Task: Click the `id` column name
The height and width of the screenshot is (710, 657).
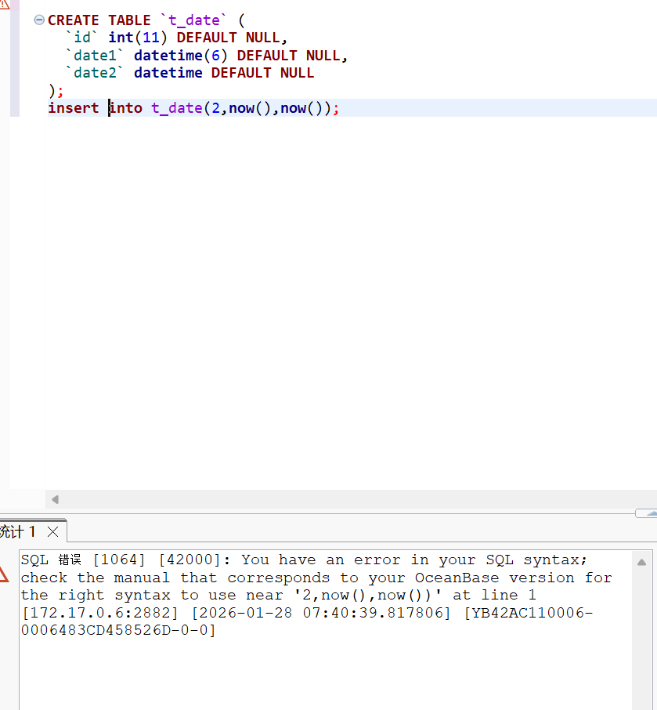Action: pyautogui.click(x=82, y=38)
